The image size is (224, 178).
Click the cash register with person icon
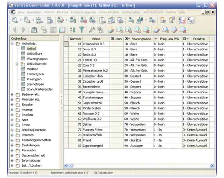(x=73, y=20)
